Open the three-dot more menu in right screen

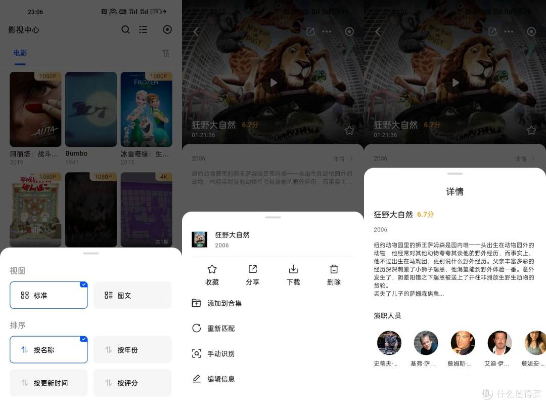pos(509,32)
